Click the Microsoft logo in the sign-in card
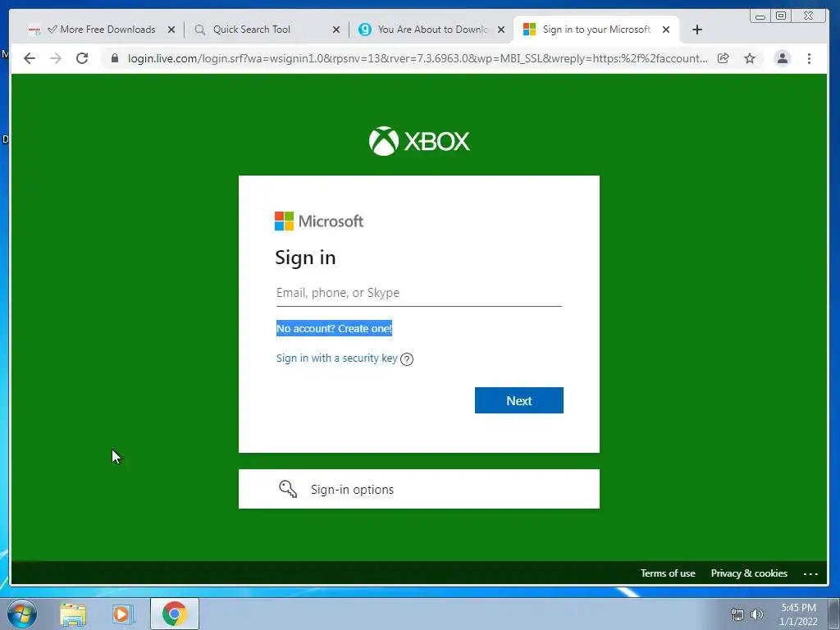 click(x=319, y=221)
